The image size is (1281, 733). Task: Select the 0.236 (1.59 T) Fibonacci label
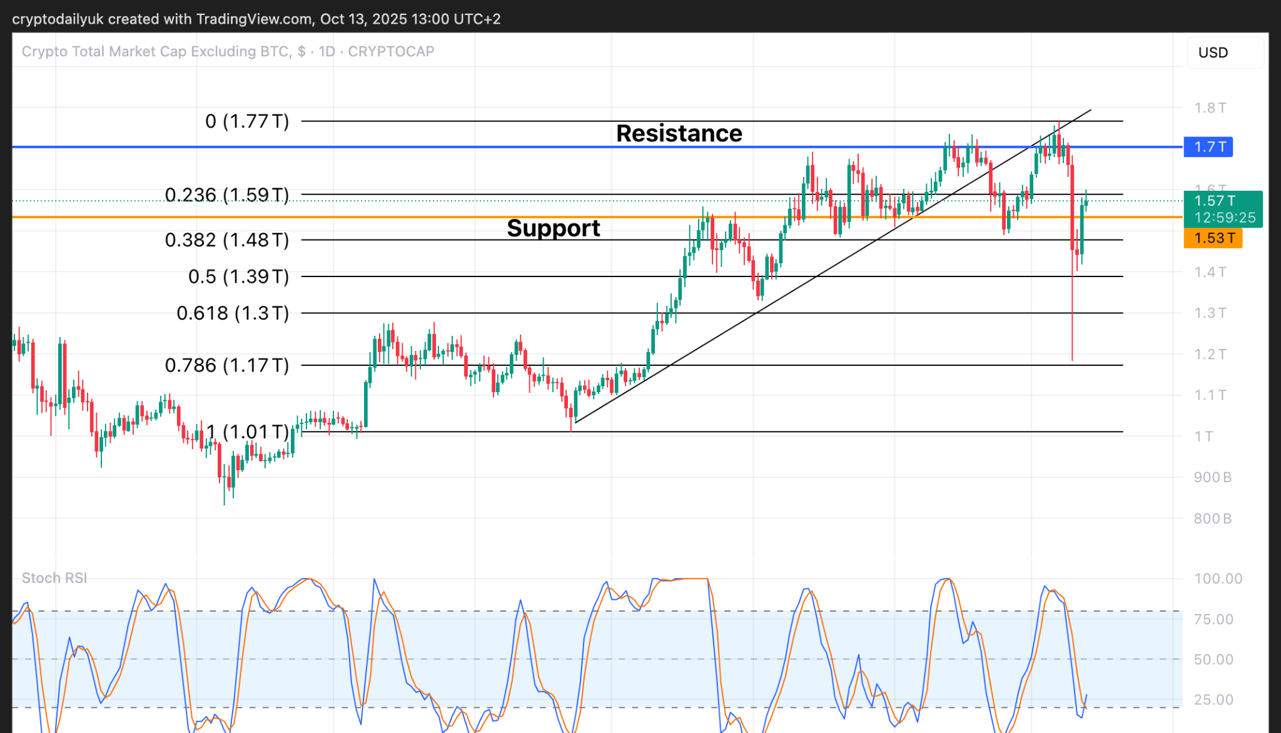click(226, 195)
